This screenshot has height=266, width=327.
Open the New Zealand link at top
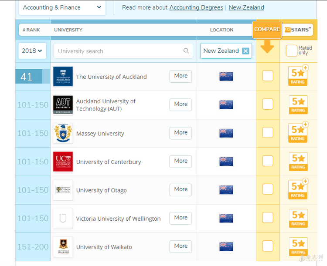pyautogui.click(x=246, y=7)
